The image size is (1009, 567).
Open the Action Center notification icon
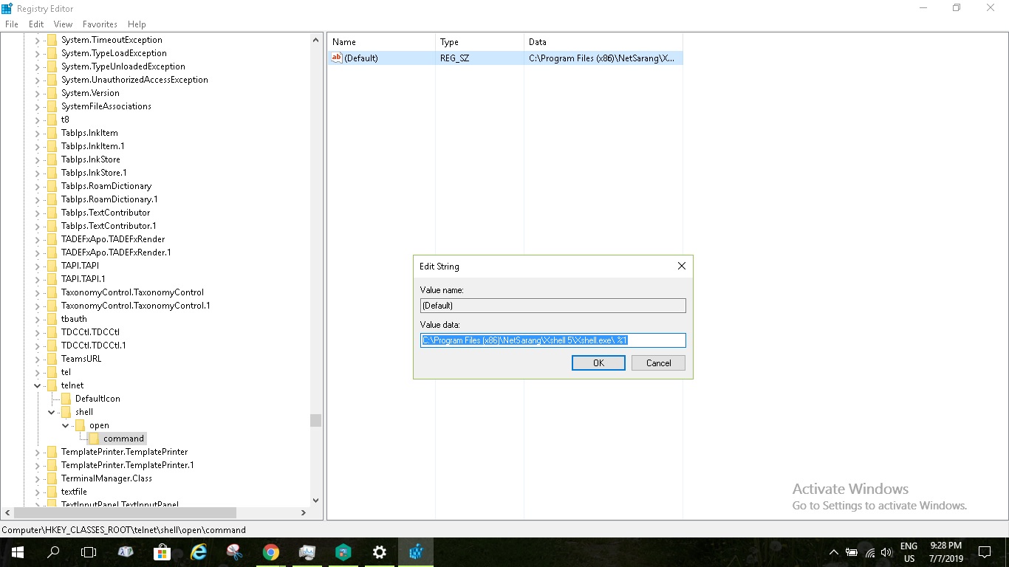tap(984, 552)
